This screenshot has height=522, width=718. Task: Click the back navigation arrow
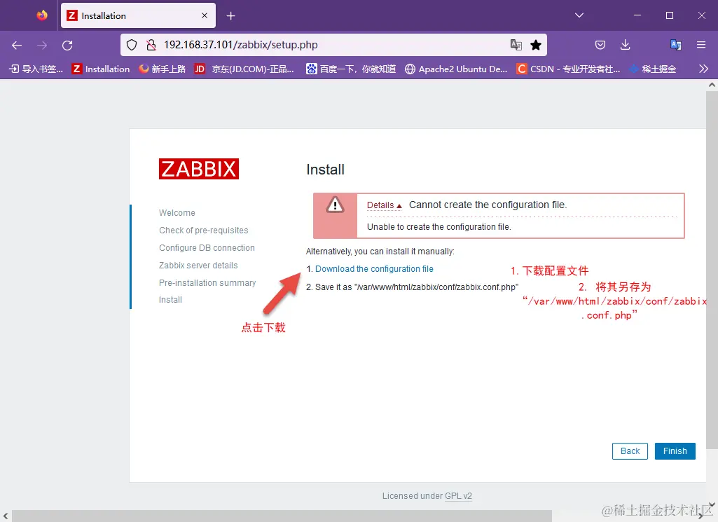click(x=16, y=45)
